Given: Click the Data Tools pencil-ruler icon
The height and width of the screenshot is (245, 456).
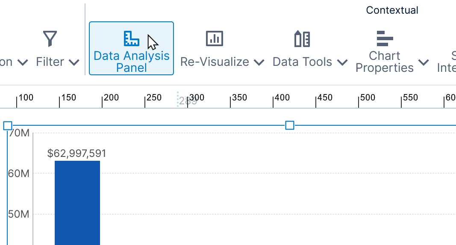Looking at the screenshot, I should point(302,39).
